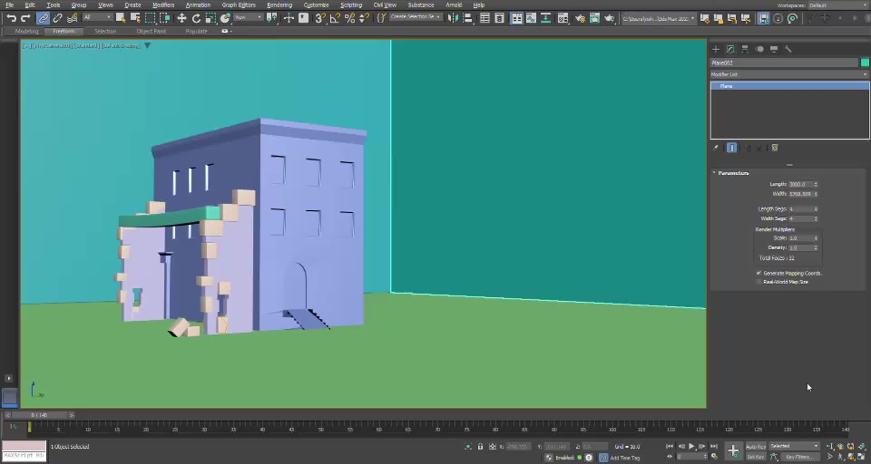Activate the Select and Link tool
Screen dimensions: 871x464
click(x=43, y=18)
